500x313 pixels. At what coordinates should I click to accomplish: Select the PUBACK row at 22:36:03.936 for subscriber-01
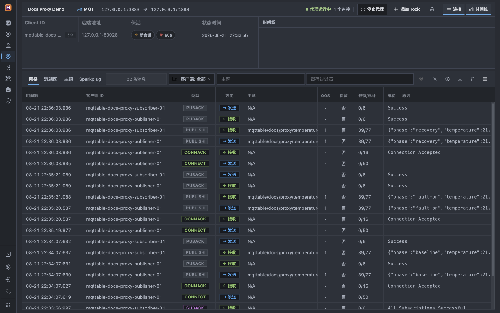click(257, 108)
